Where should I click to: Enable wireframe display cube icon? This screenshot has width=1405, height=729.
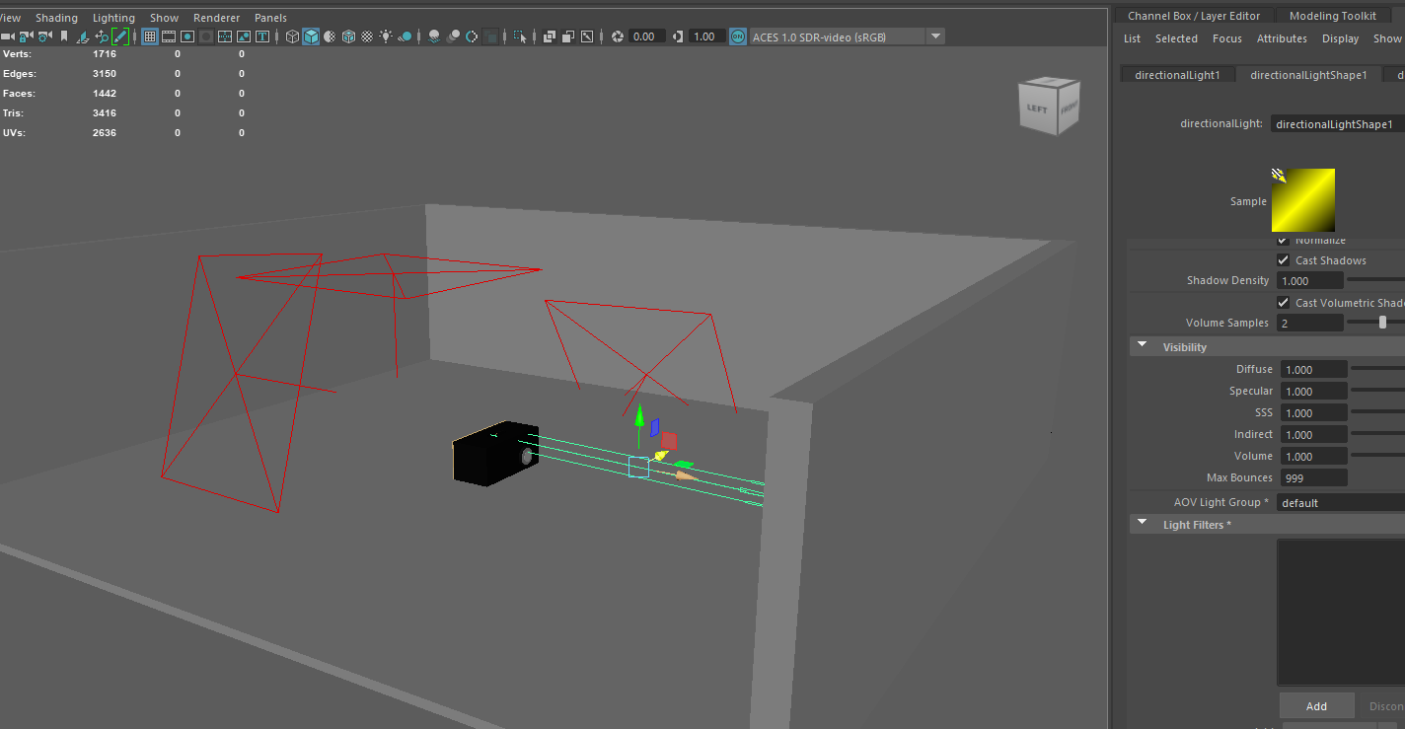(x=292, y=36)
